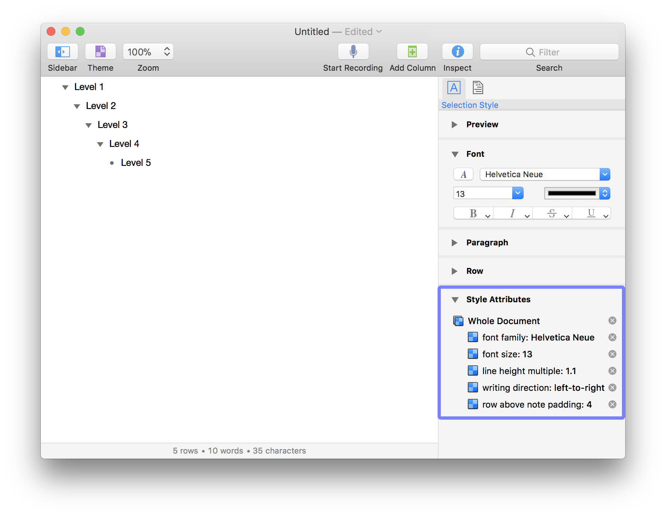Click the green full screen window button
The image size is (666, 517).
(x=80, y=31)
